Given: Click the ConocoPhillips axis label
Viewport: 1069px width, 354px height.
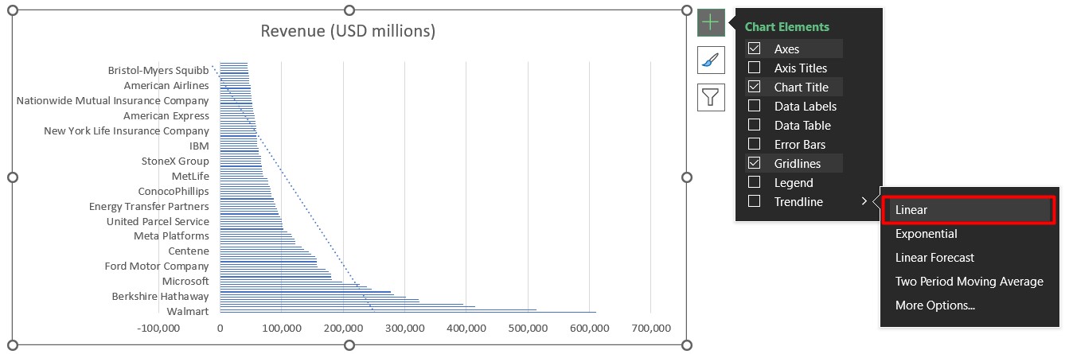Looking at the screenshot, I should (x=174, y=191).
